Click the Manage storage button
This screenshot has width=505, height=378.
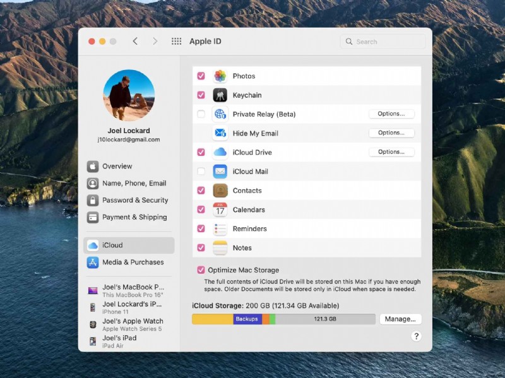click(x=400, y=319)
